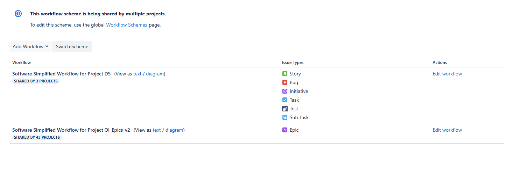Viewport: 513px width, 183px height.
Task: Click the red Bug issue type icon
Action: point(285,82)
